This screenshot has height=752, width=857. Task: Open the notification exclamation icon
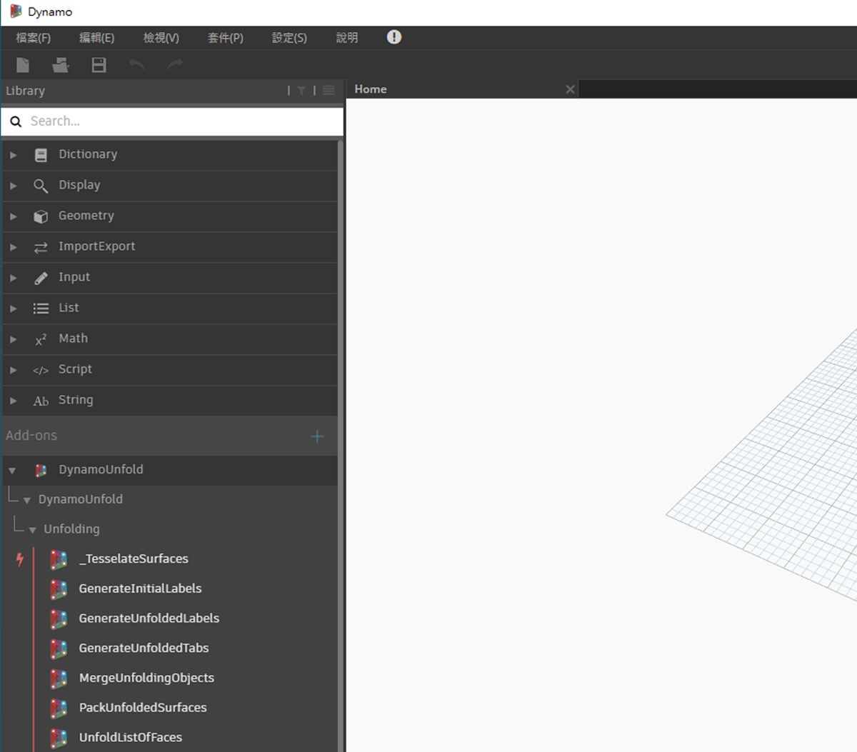pos(394,37)
